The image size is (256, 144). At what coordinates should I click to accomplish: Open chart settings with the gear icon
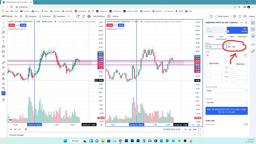point(234,16)
